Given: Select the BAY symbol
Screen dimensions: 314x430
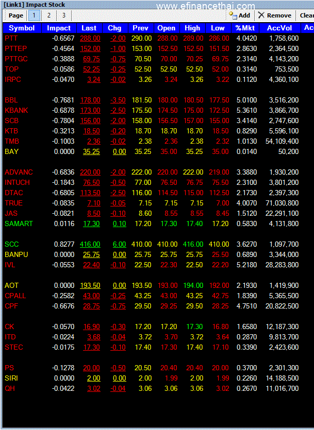Looking at the screenshot, I should coord(11,151).
